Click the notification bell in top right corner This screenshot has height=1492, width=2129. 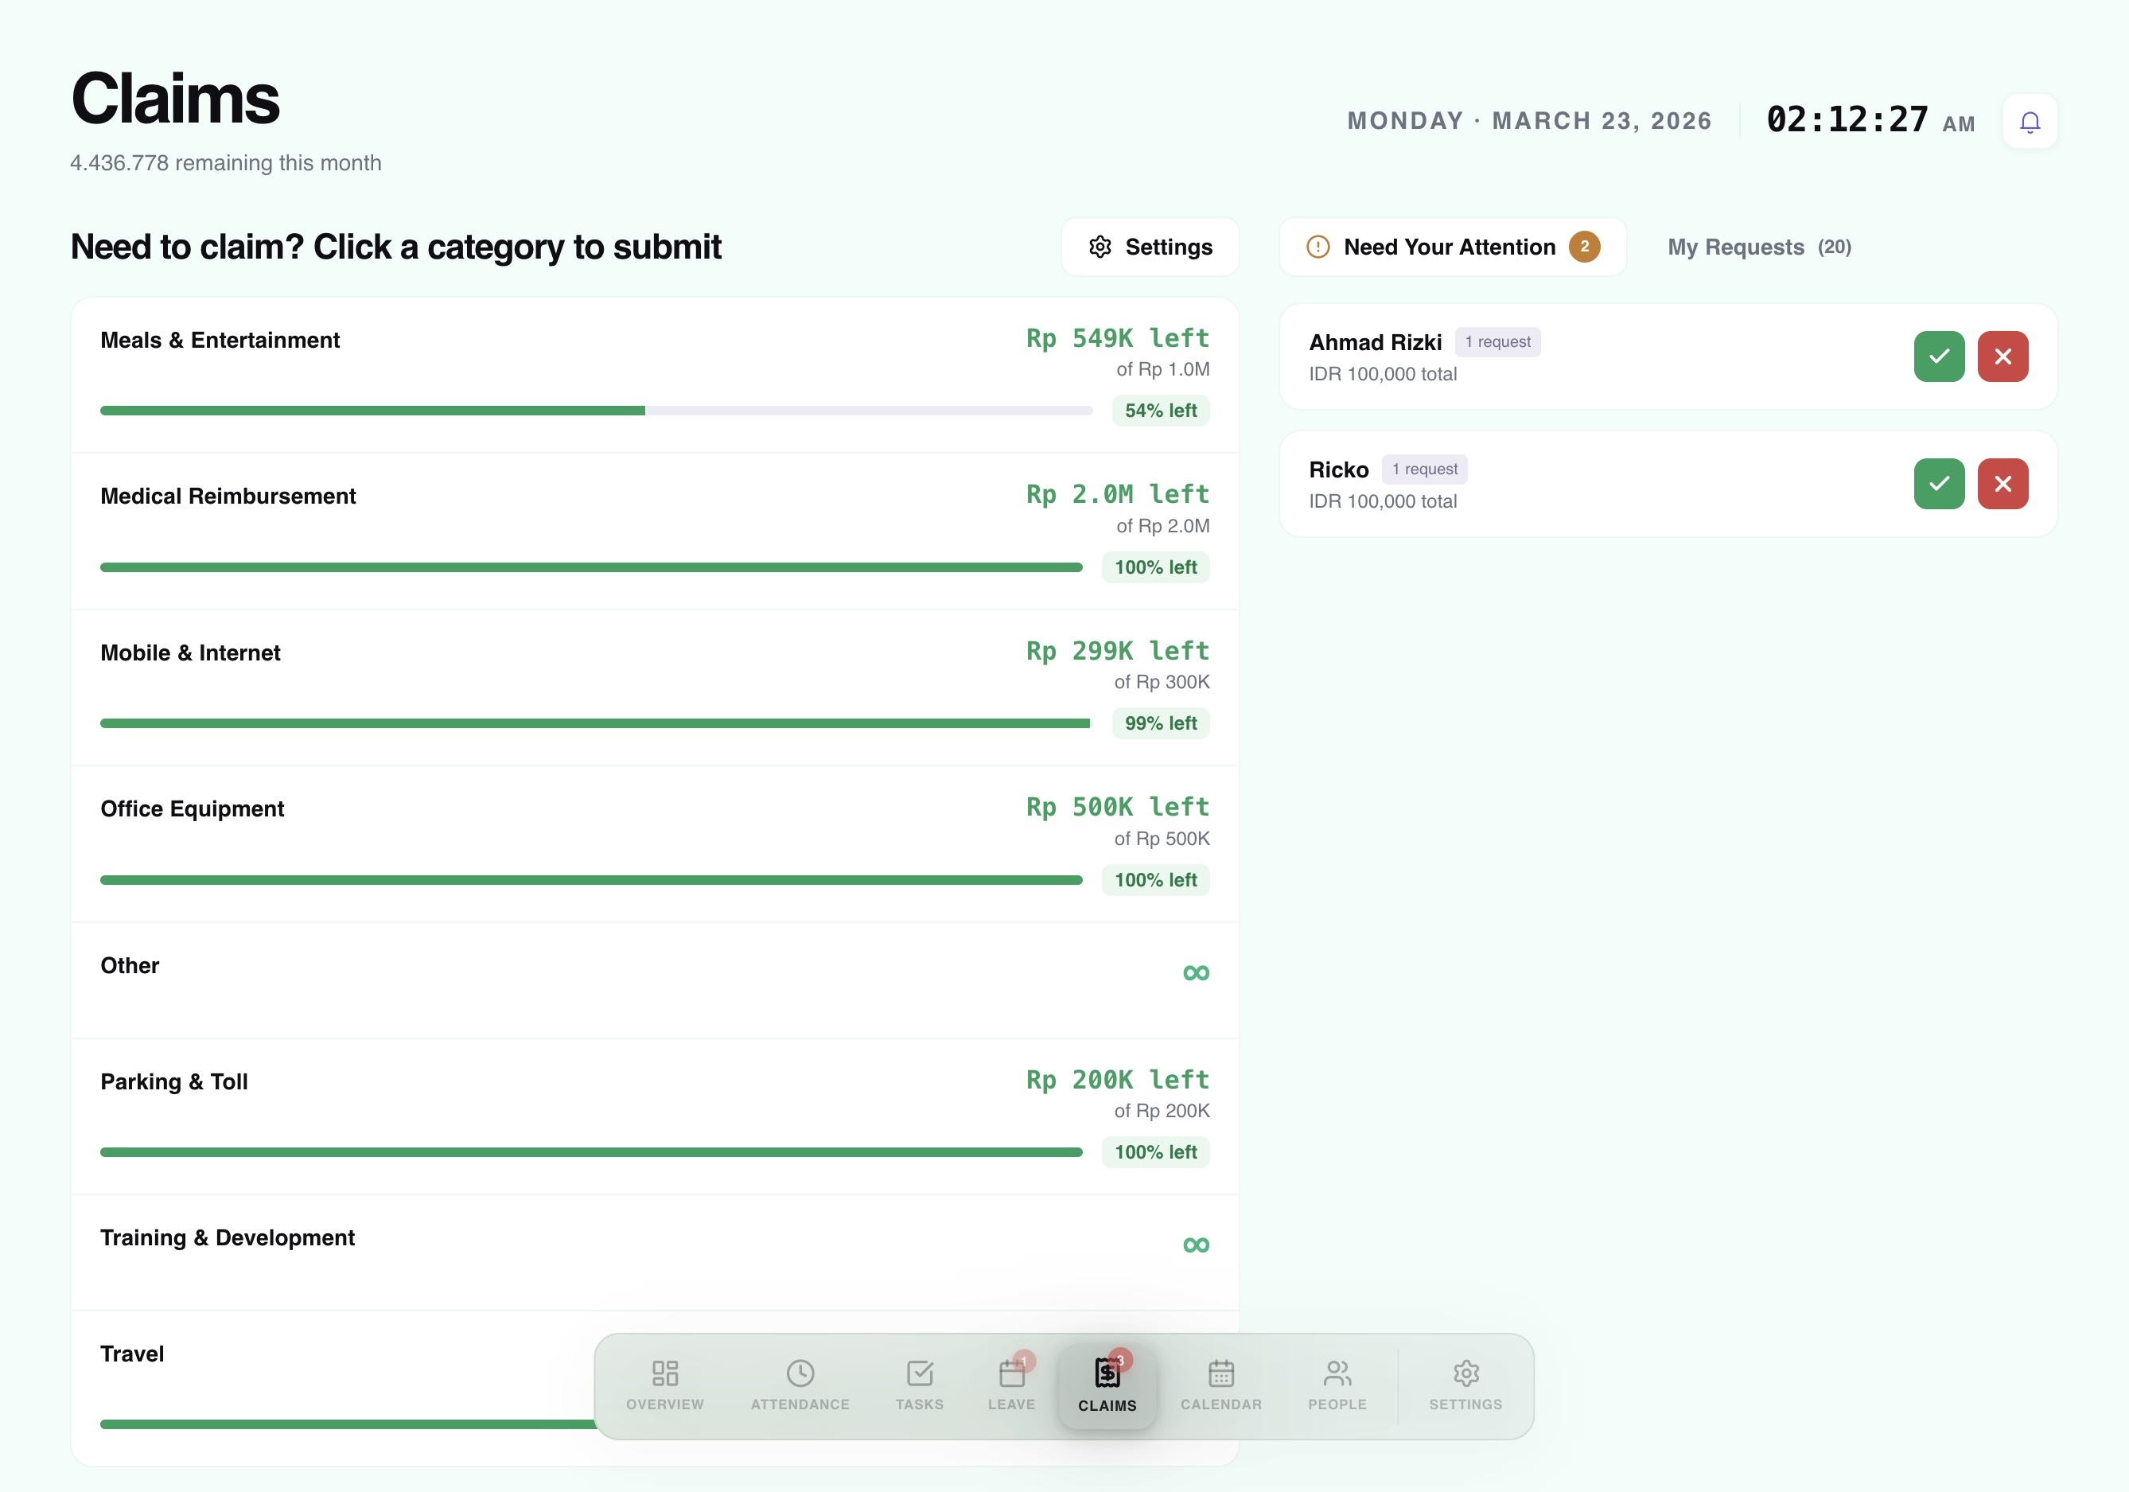(2030, 120)
